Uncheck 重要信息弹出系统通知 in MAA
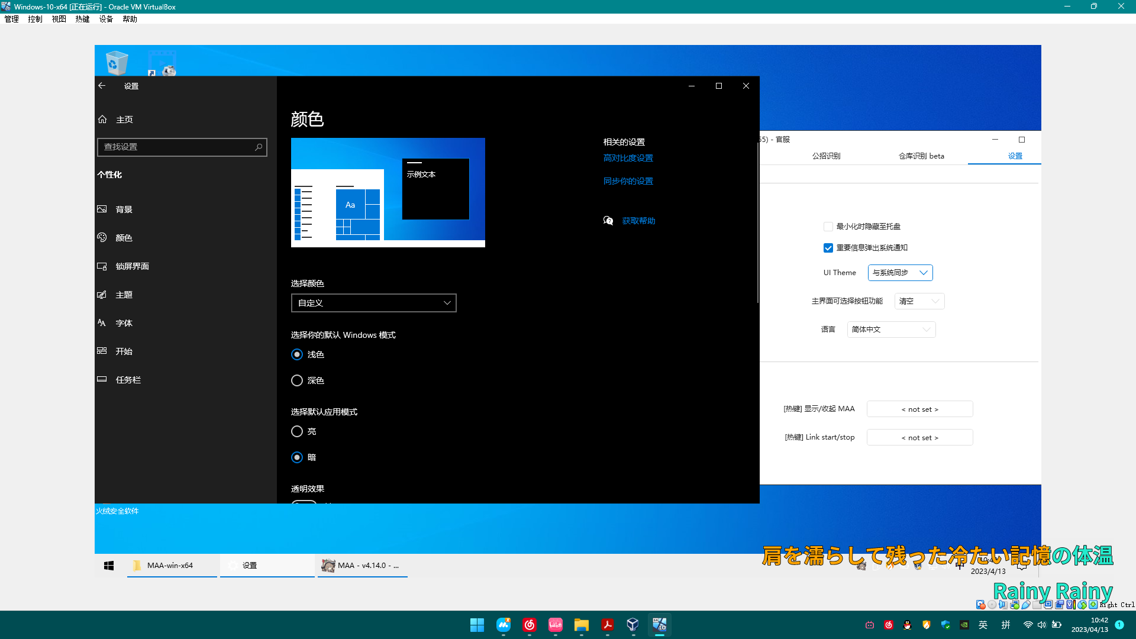The image size is (1136, 639). [828, 248]
